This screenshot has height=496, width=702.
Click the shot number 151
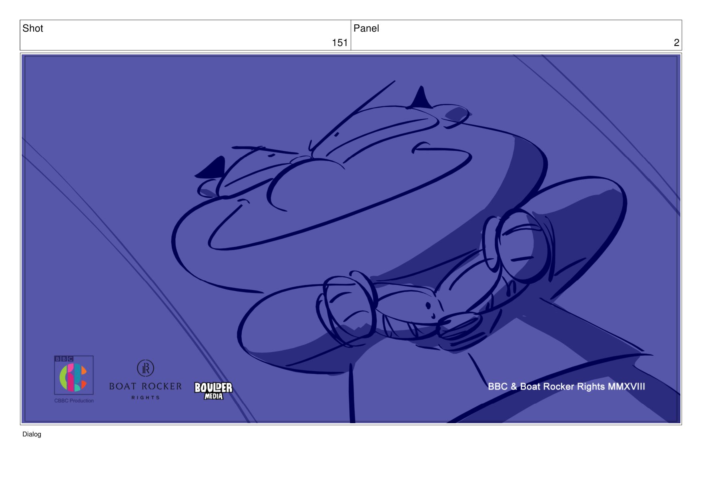click(x=340, y=43)
